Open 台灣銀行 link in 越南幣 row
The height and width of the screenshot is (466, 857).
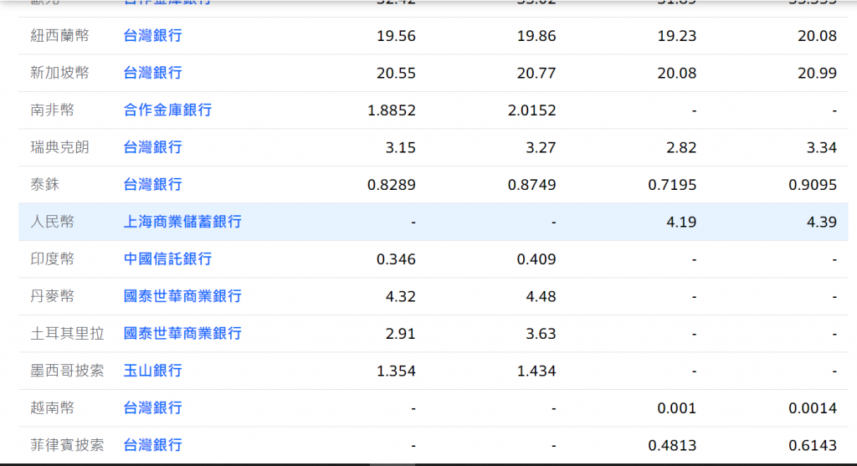(x=152, y=407)
